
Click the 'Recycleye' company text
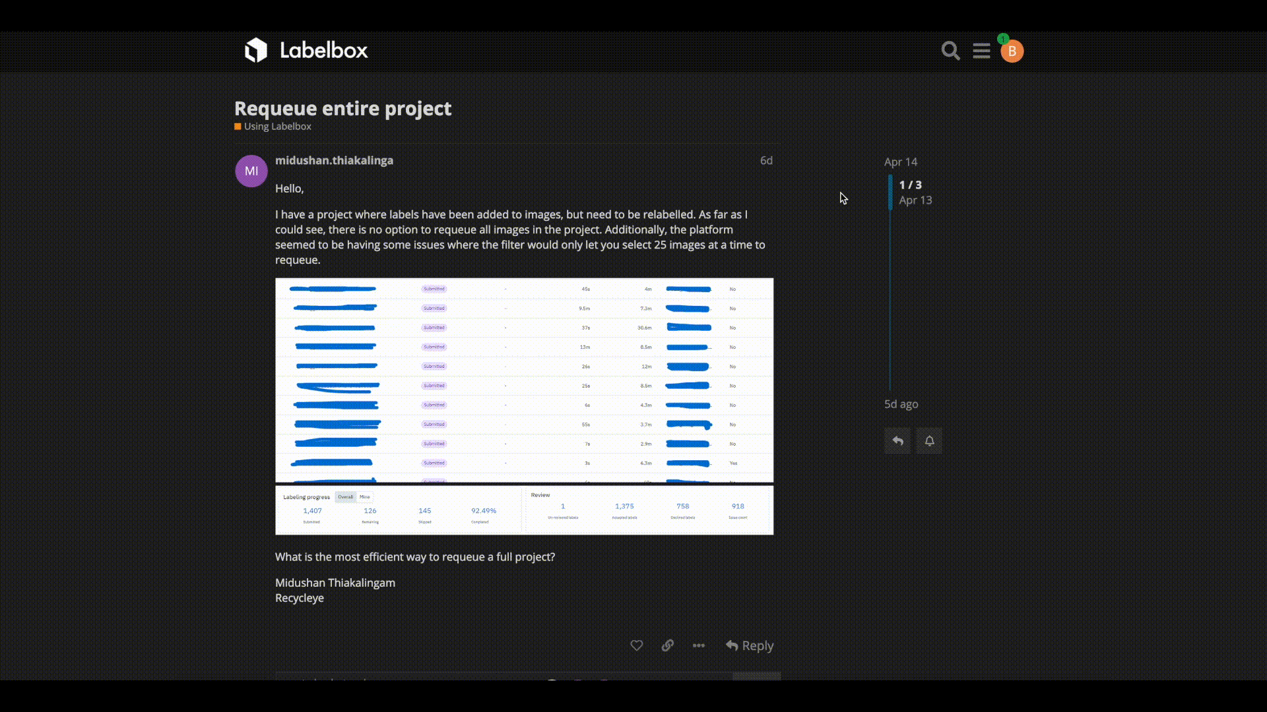300,598
